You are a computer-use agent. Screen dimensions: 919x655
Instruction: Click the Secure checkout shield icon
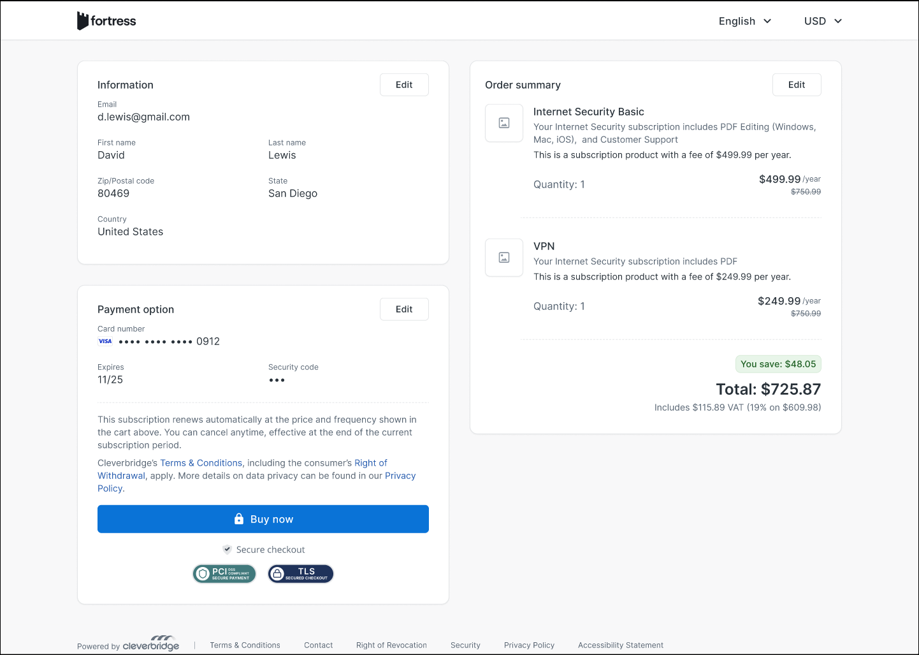(x=227, y=550)
